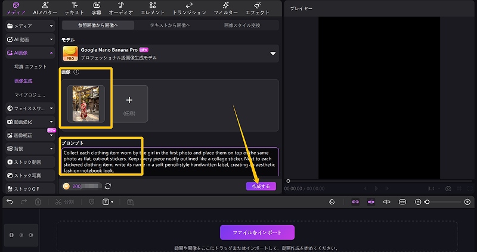This screenshot has width=477, height=252.
Task: Click the snapshot camera icon in player
Action: click(448, 188)
